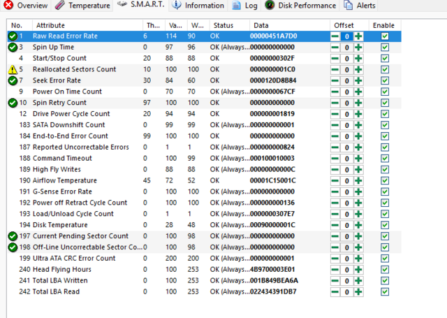
Task: Open the Disk Performance tab
Action: [x=300, y=5]
